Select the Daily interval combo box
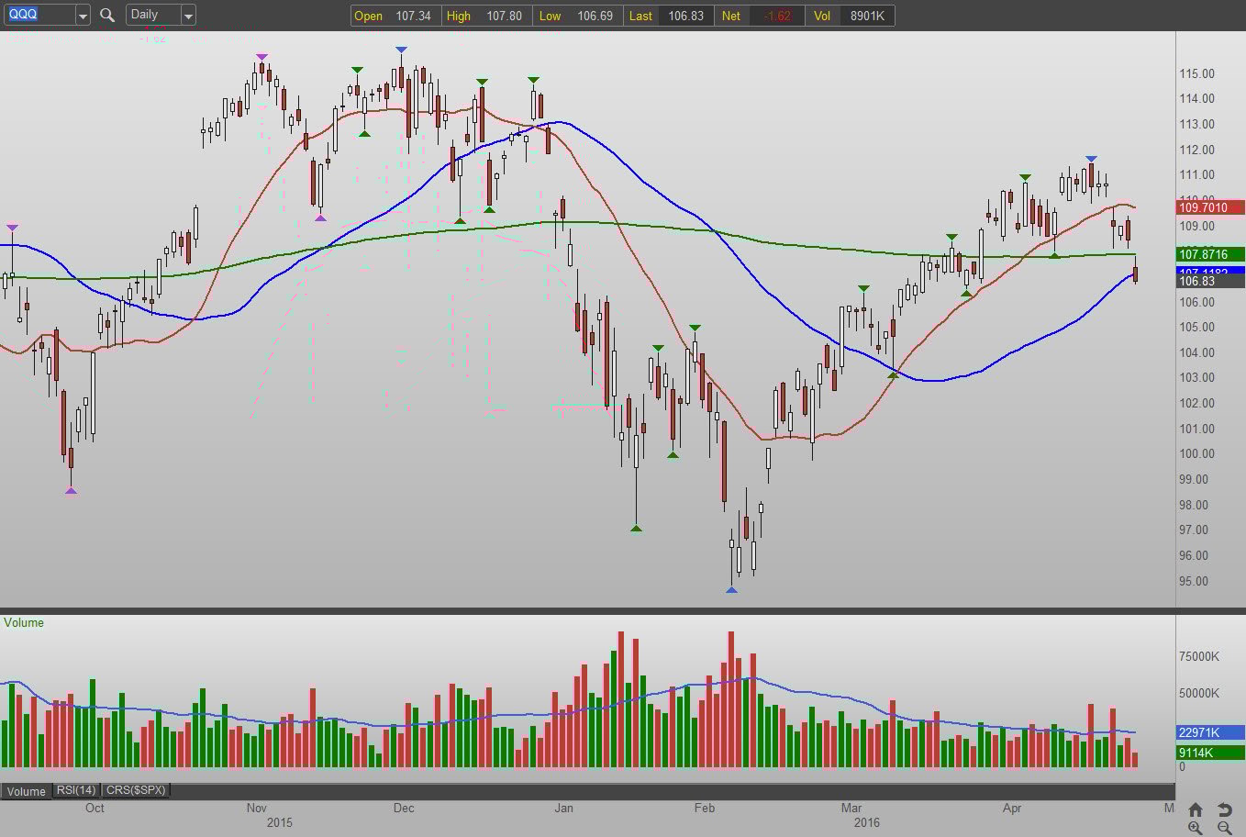 click(x=161, y=15)
